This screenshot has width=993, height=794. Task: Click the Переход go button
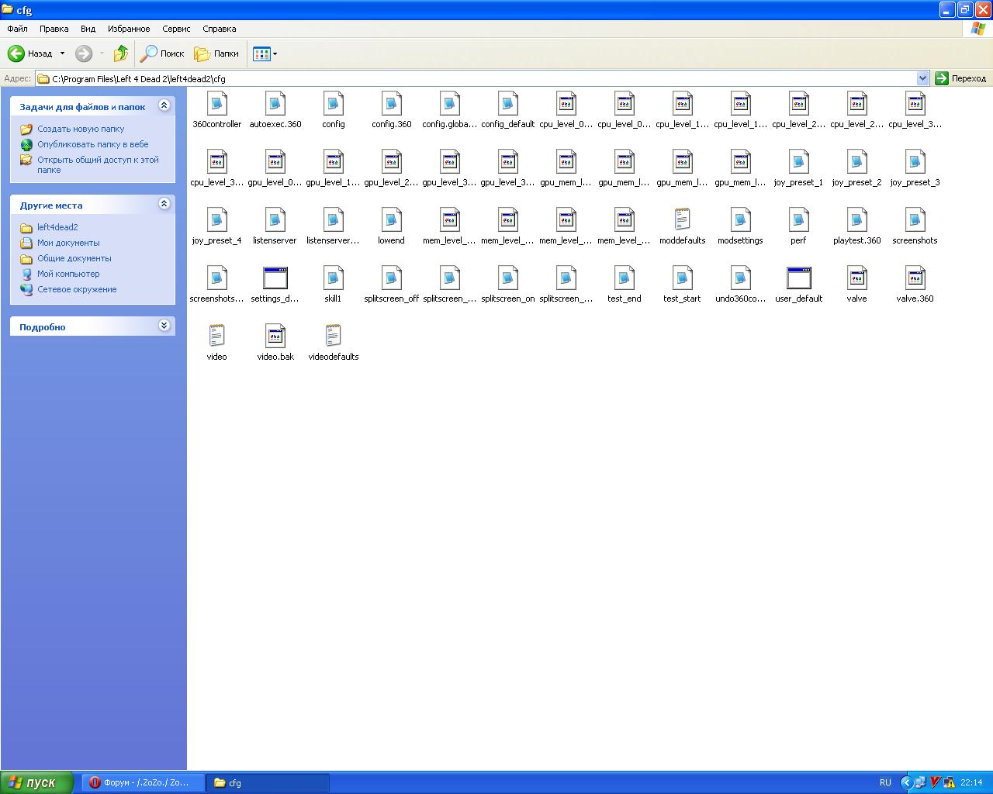click(x=960, y=78)
